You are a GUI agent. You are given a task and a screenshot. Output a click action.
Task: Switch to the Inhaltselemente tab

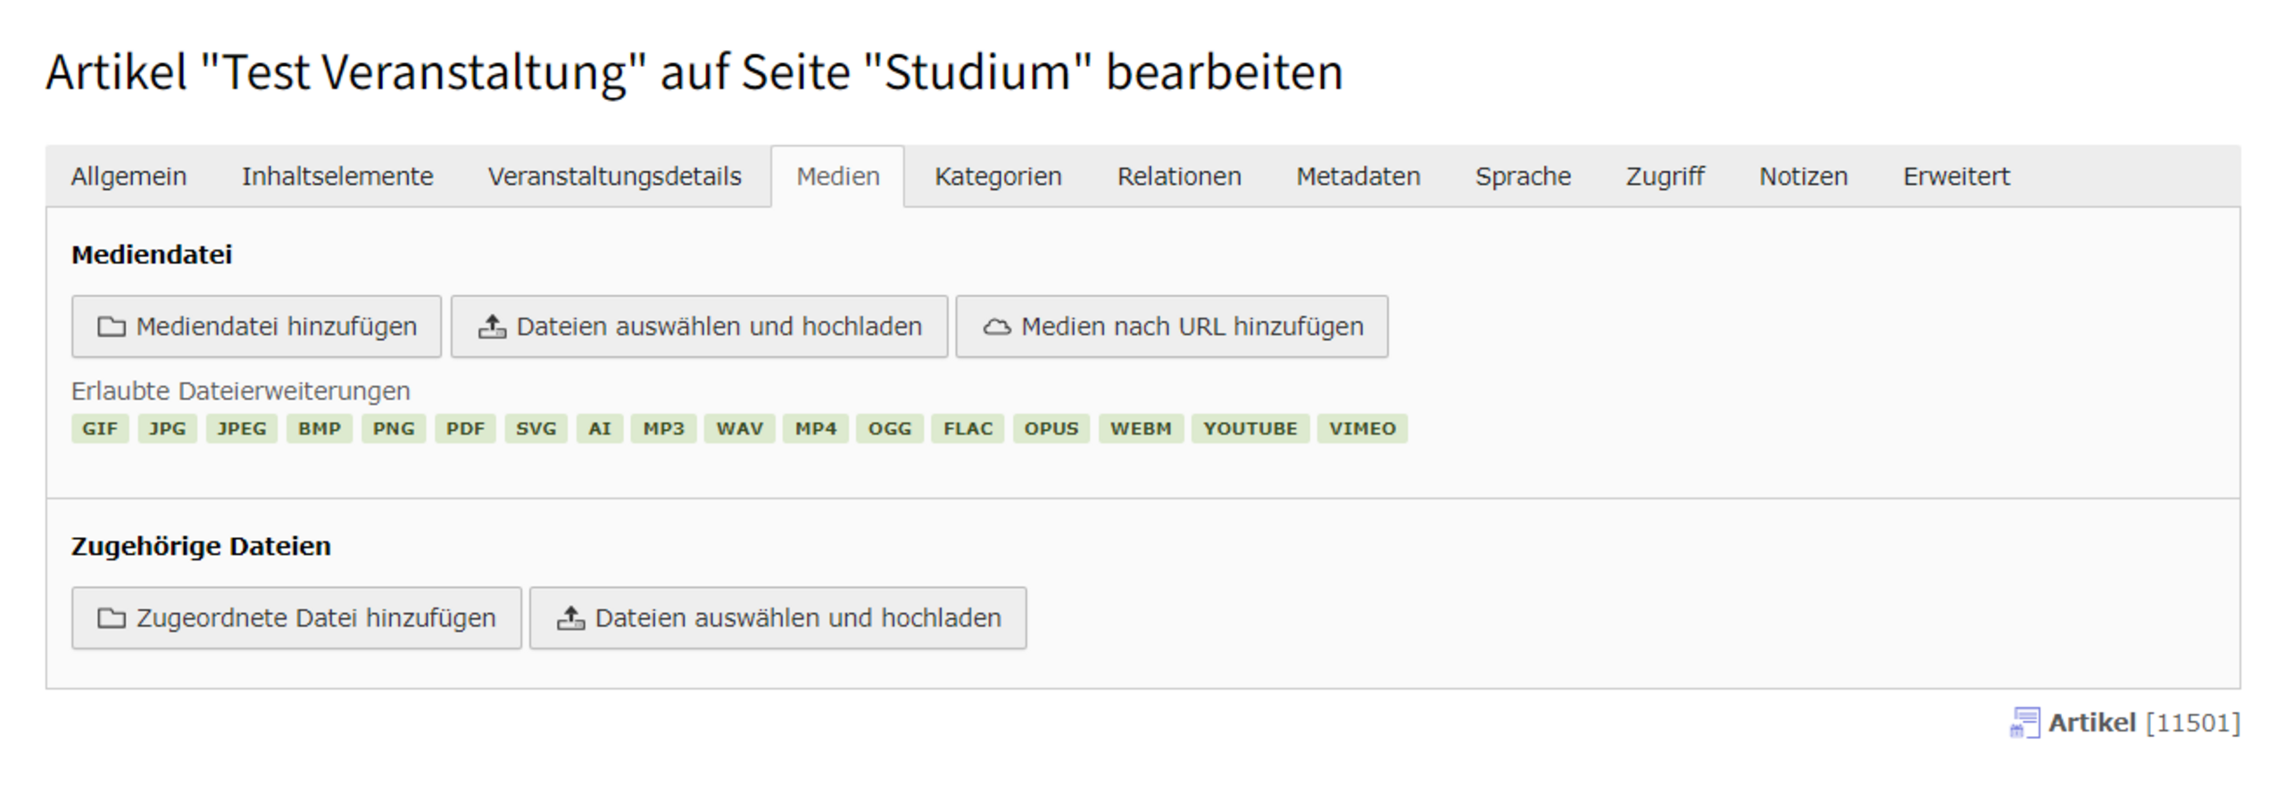click(x=337, y=177)
